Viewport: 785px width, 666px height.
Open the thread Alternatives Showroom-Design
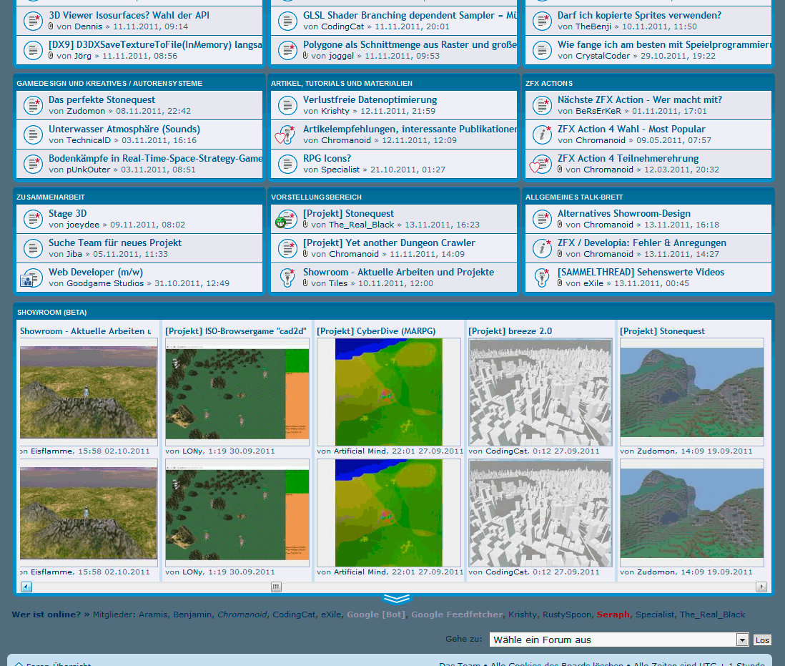pos(623,213)
